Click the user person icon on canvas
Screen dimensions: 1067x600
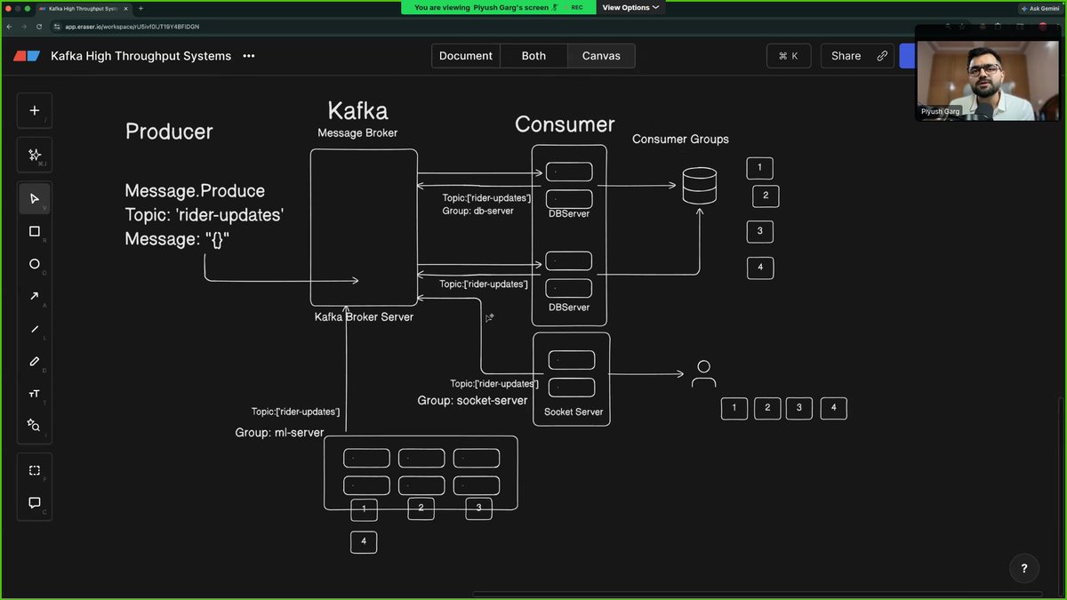[703, 373]
